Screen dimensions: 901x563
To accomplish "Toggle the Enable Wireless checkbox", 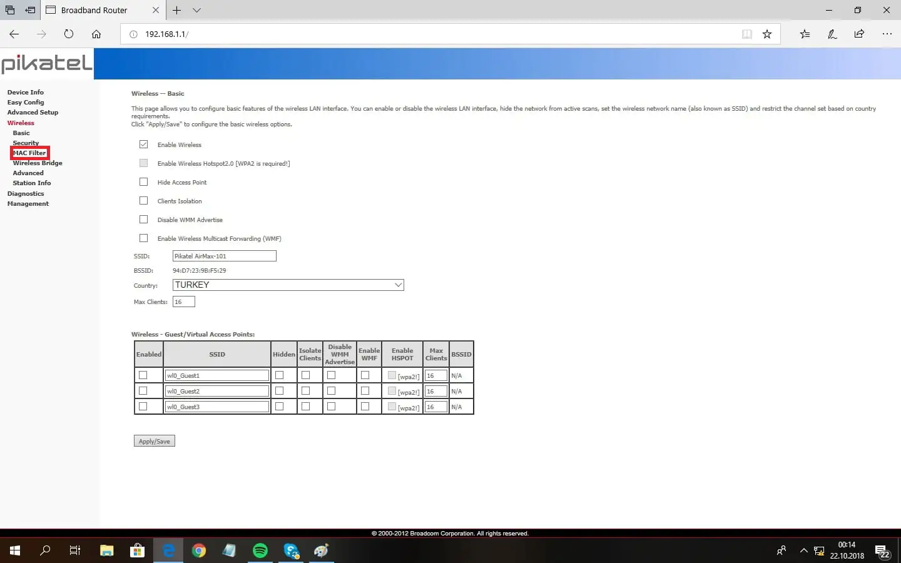I will 144,145.
